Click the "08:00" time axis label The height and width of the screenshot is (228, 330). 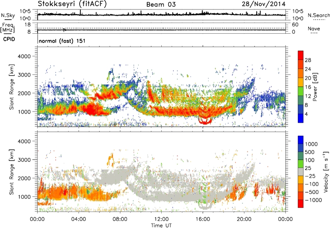tap(120, 219)
